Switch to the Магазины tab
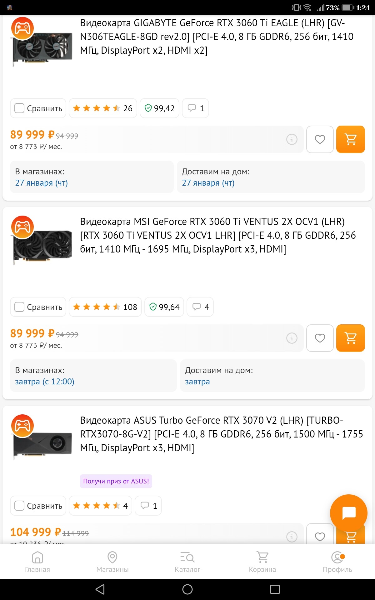Viewport: 375px width, 600px height. 112,562
